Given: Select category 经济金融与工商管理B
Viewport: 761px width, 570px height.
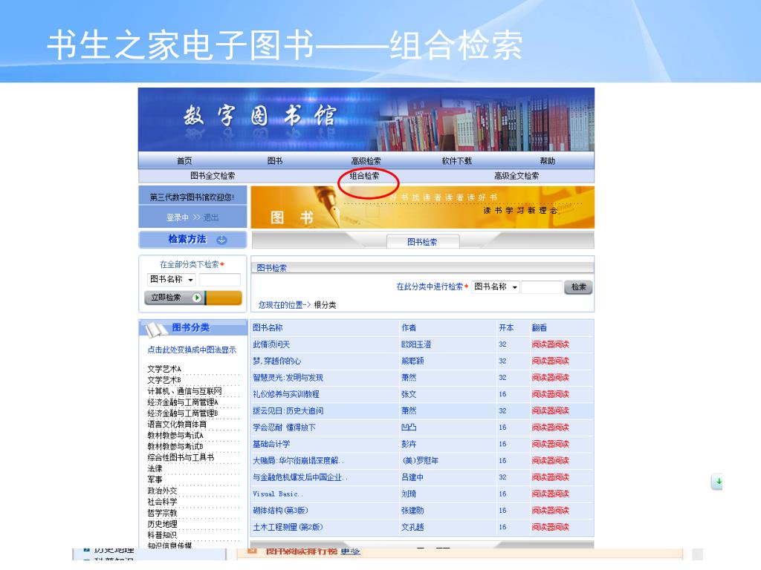Looking at the screenshot, I should coord(183,413).
